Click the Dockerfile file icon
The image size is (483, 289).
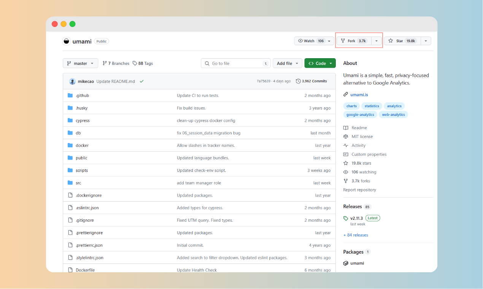tap(70, 270)
